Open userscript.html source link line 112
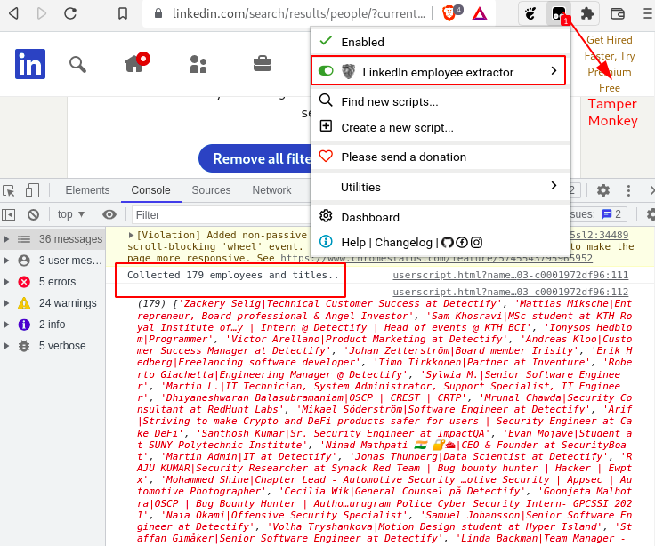The image size is (655, 546). tap(511, 292)
